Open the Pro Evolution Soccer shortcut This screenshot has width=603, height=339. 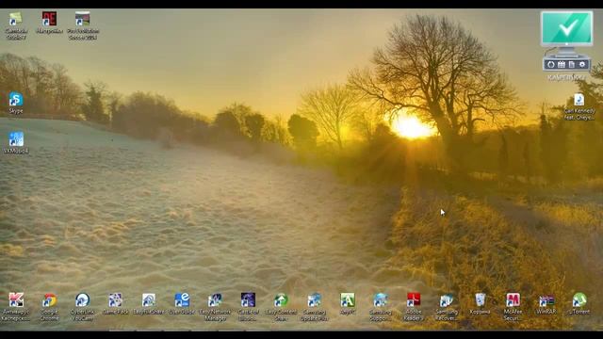click(83, 25)
